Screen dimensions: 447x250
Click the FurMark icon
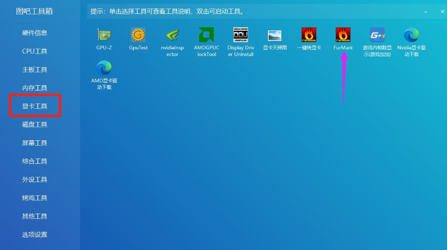click(x=343, y=35)
